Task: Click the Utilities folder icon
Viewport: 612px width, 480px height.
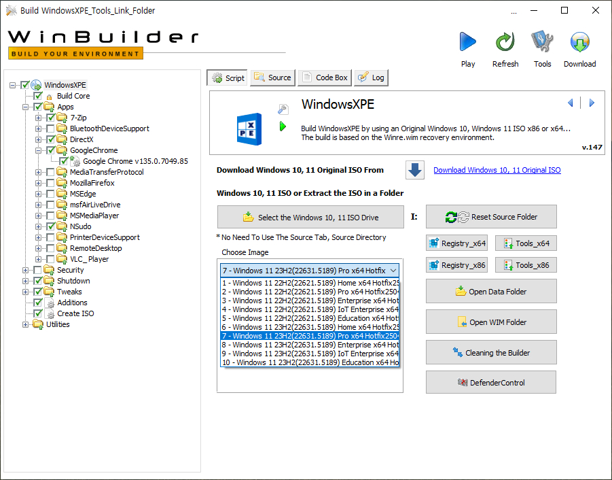Action: 38,324
